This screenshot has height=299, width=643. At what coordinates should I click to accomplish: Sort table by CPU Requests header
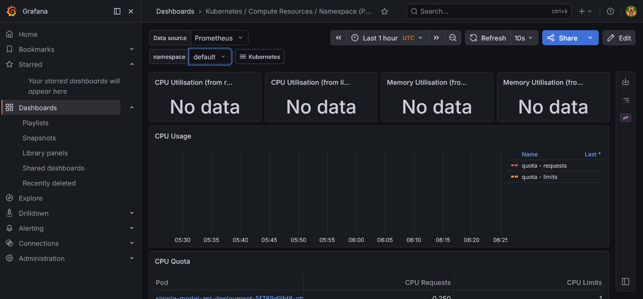(428, 283)
